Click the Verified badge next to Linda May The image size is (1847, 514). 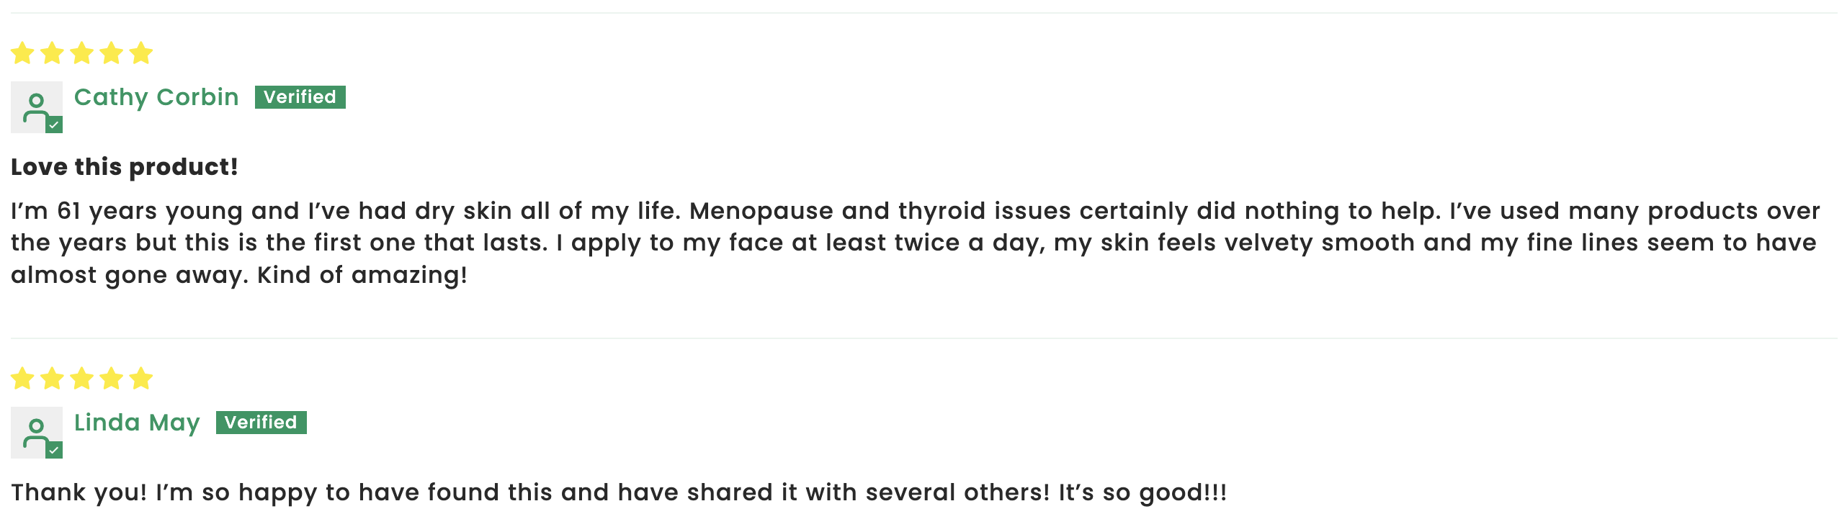pos(261,423)
